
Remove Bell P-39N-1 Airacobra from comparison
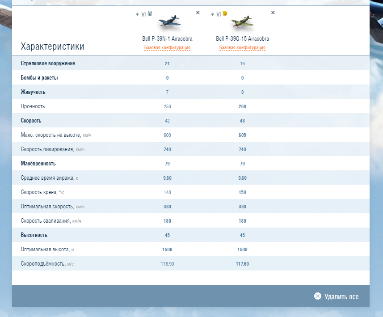(198, 13)
